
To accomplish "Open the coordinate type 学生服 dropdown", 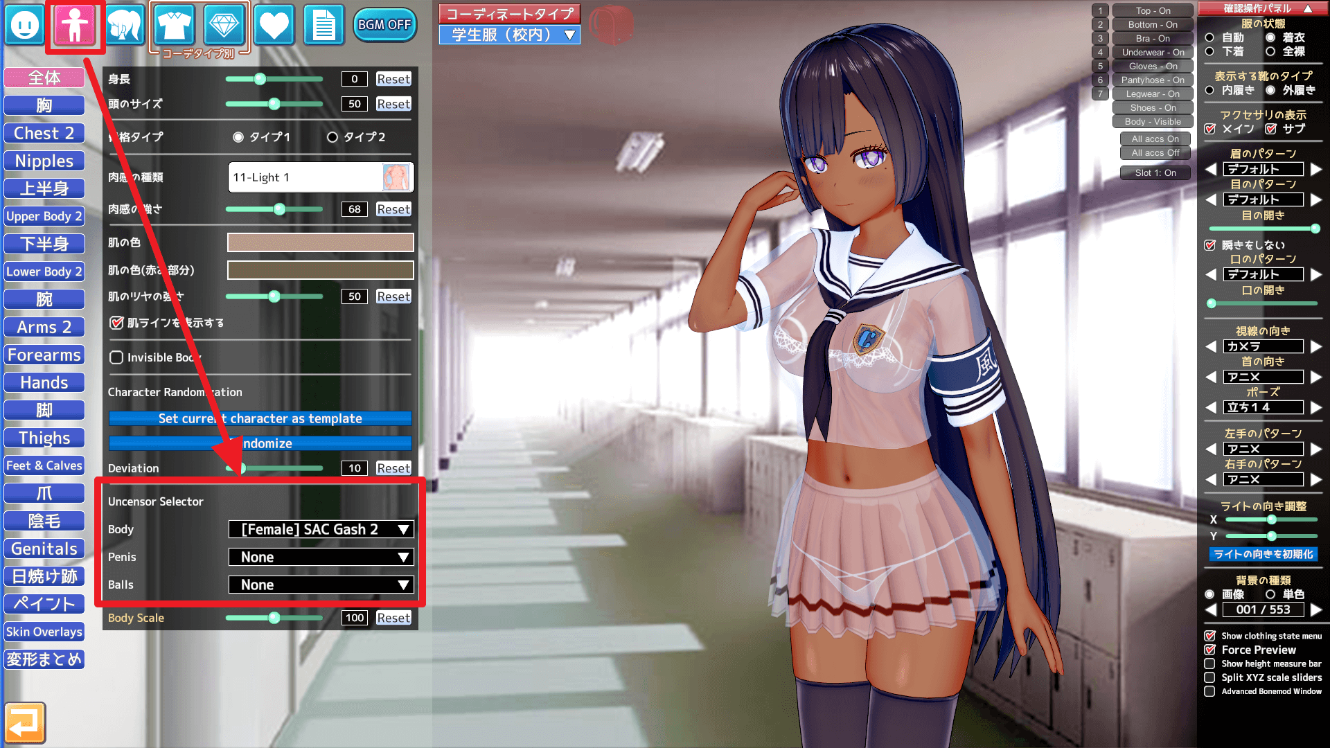I will [510, 35].
